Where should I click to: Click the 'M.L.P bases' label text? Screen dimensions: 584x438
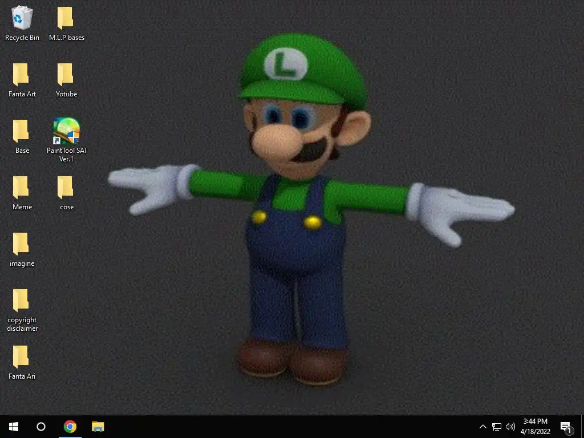coord(67,38)
